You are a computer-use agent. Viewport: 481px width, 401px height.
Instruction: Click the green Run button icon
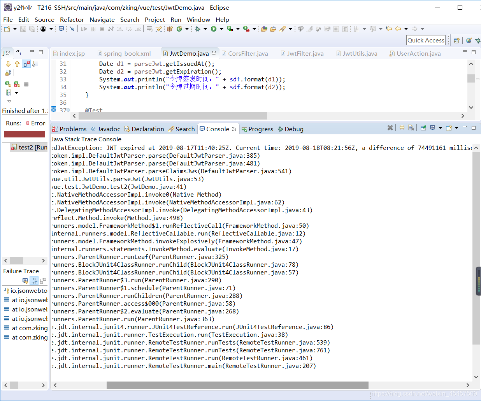click(213, 29)
